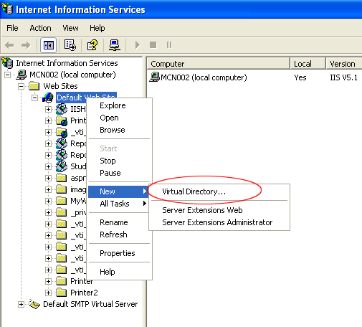Click the Forward arrow toolbar icon
362x327 pixels.
26,45
